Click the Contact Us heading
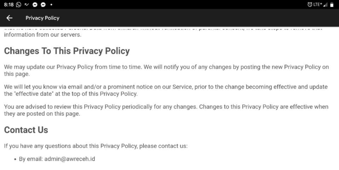The height and width of the screenshot is (170, 339). coord(26,130)
